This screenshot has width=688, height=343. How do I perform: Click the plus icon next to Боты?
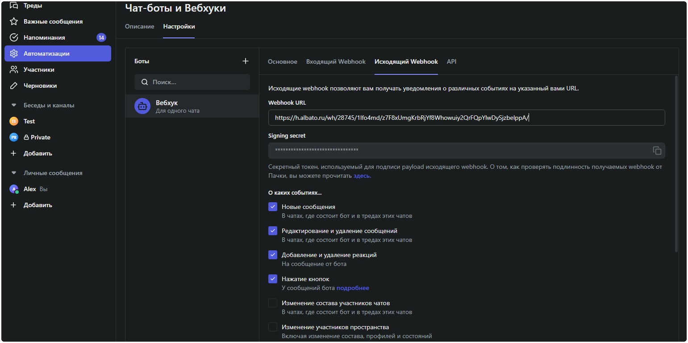[245, 61]
